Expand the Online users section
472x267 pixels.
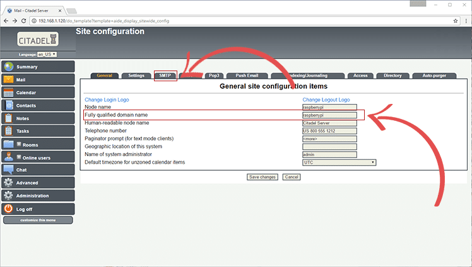pos(19,157)
